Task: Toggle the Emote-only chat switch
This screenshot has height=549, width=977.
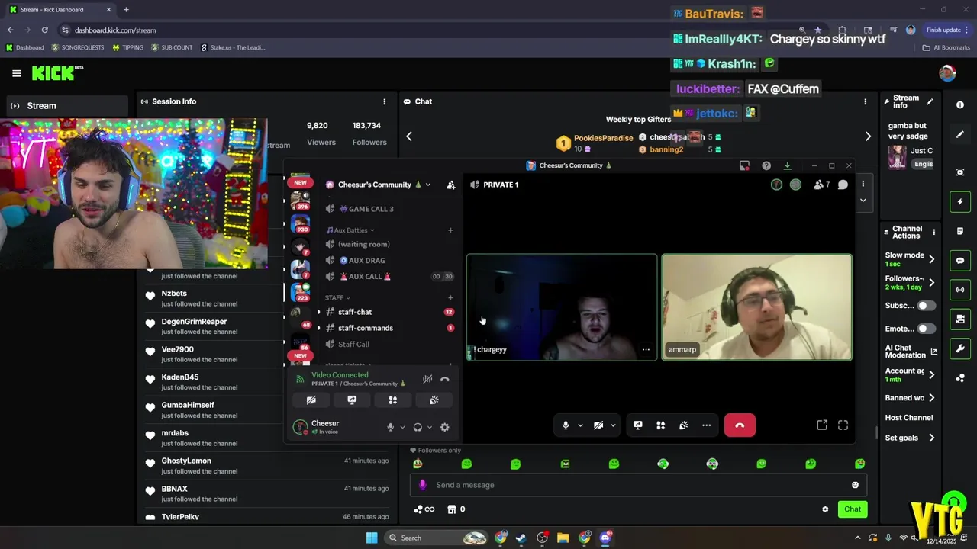Action: pyautogui.click(x=926, y=329)
